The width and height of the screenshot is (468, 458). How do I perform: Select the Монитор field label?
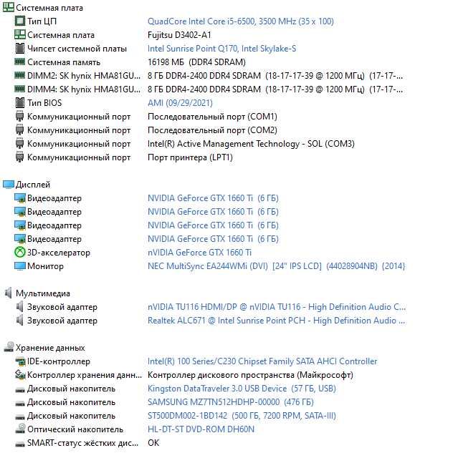pyautogui.click(x=45, y=265)
